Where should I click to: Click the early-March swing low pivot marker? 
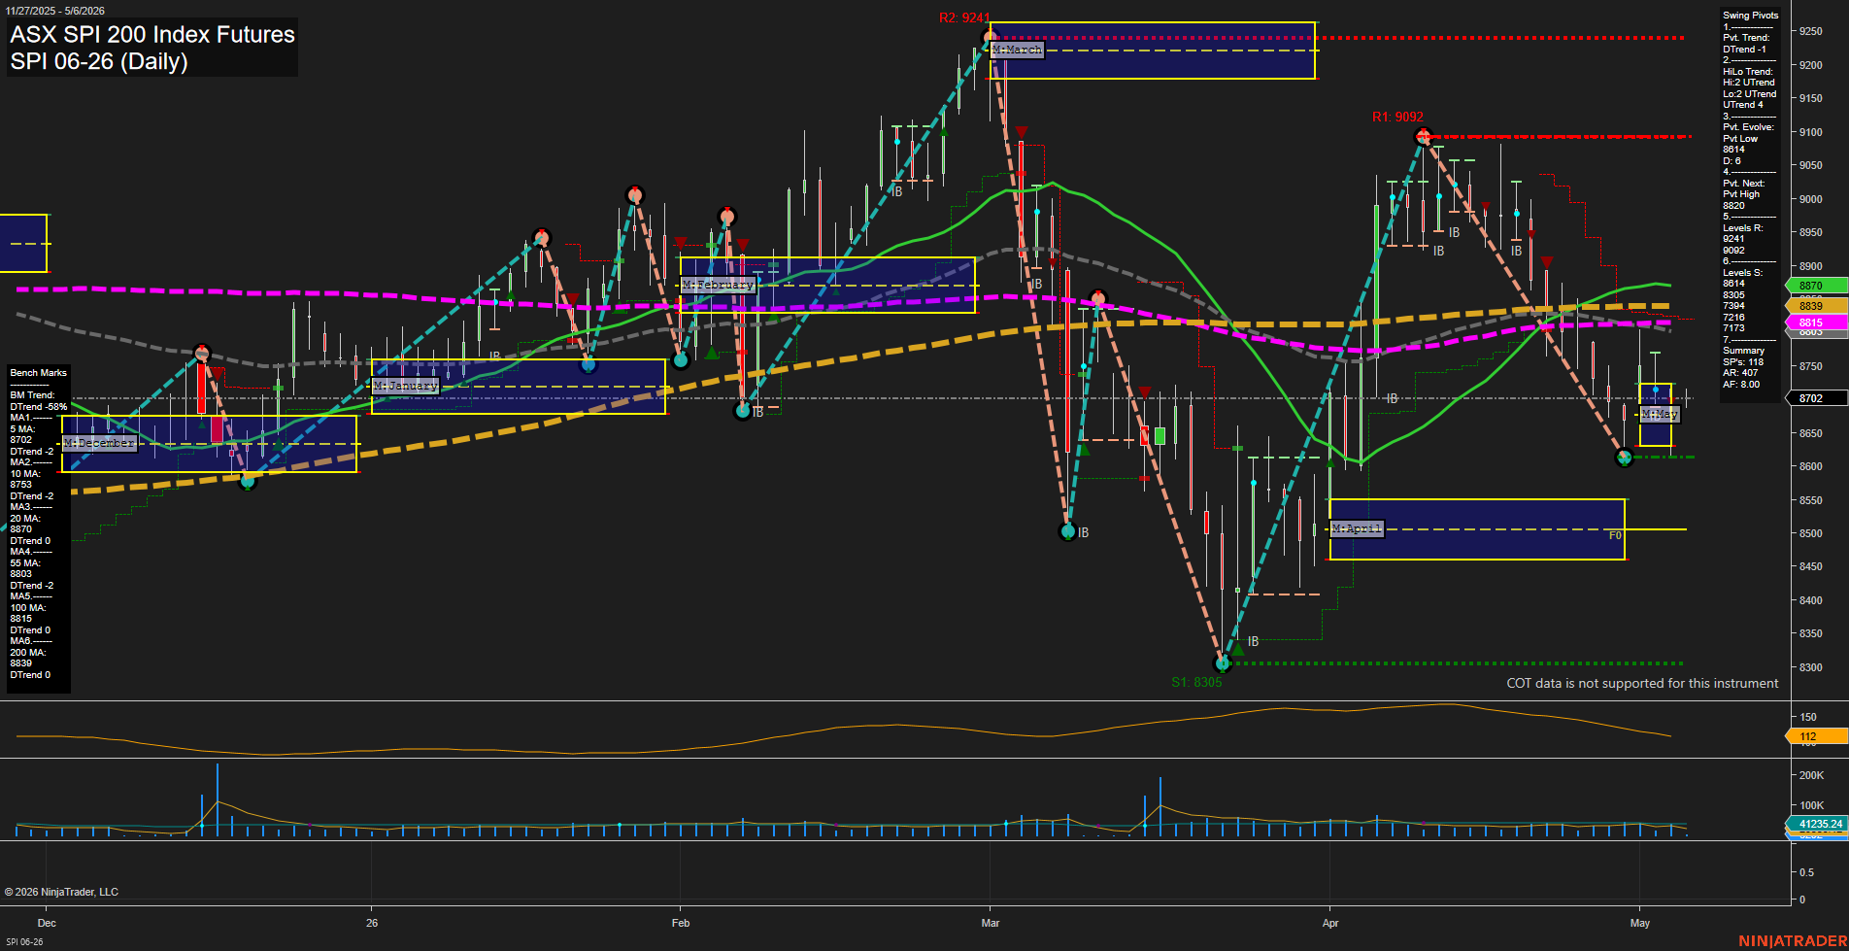(1068, 531)
